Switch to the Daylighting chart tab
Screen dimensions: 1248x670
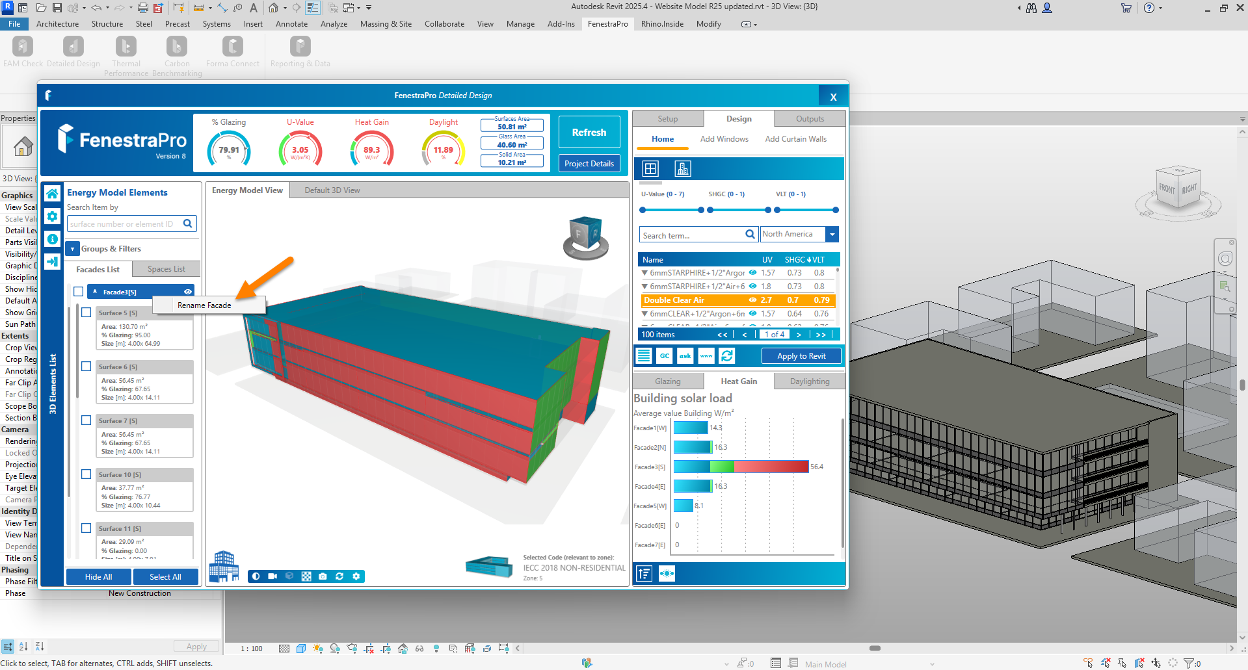(810, 381)
